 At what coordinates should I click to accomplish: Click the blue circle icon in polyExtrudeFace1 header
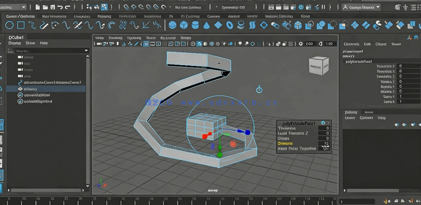click(x=323, y=123)
